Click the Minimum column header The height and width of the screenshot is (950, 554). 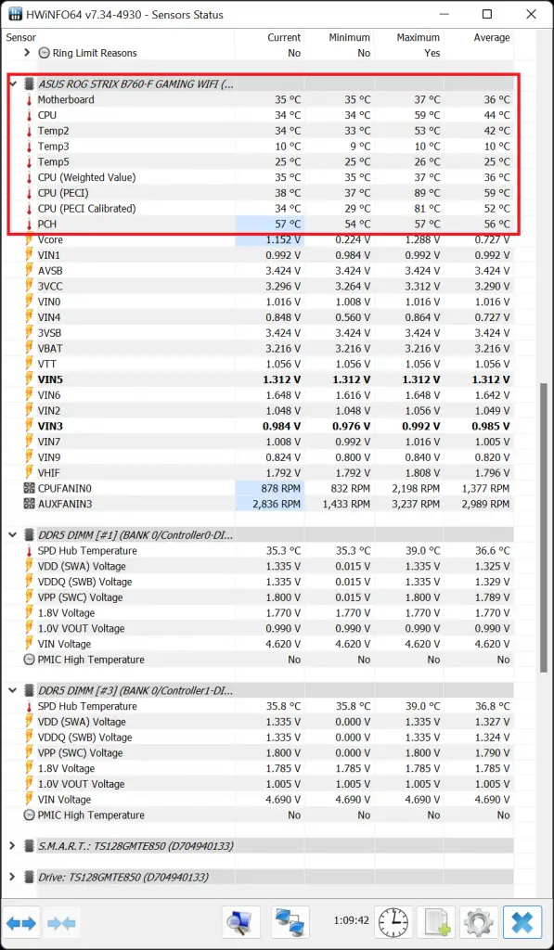349,37
